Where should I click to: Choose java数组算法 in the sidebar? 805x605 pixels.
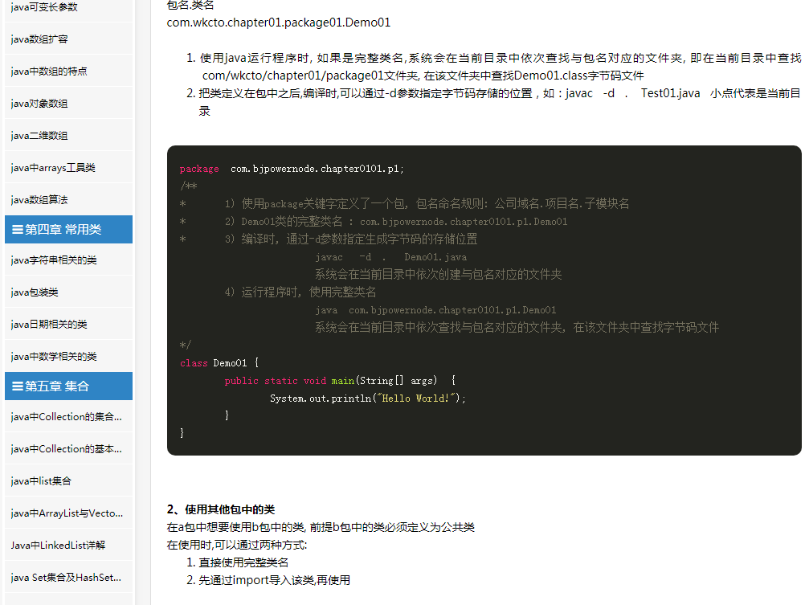39,199
